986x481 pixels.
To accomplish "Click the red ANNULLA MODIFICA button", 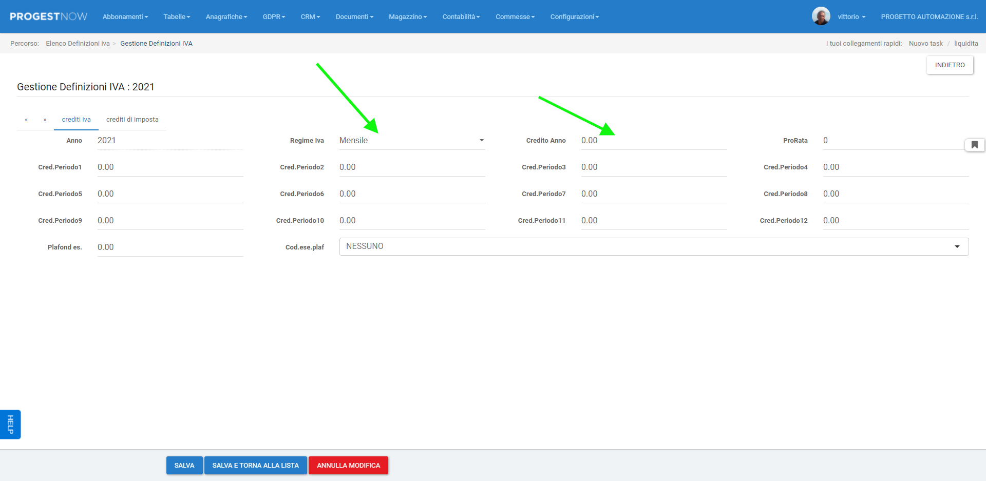I will pos(348,466).
